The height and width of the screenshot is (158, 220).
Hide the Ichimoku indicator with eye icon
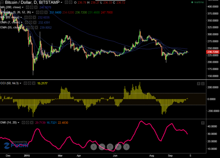point(38,12)
